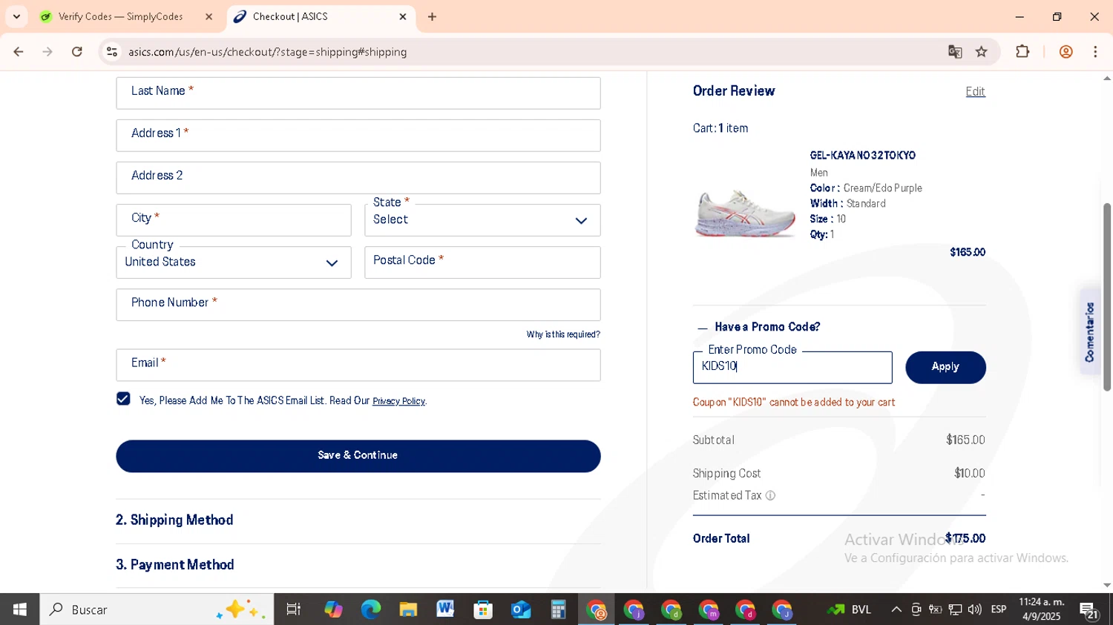Click the Why is this required? link
The image size is (1113, 625).
tap(563, 334)
